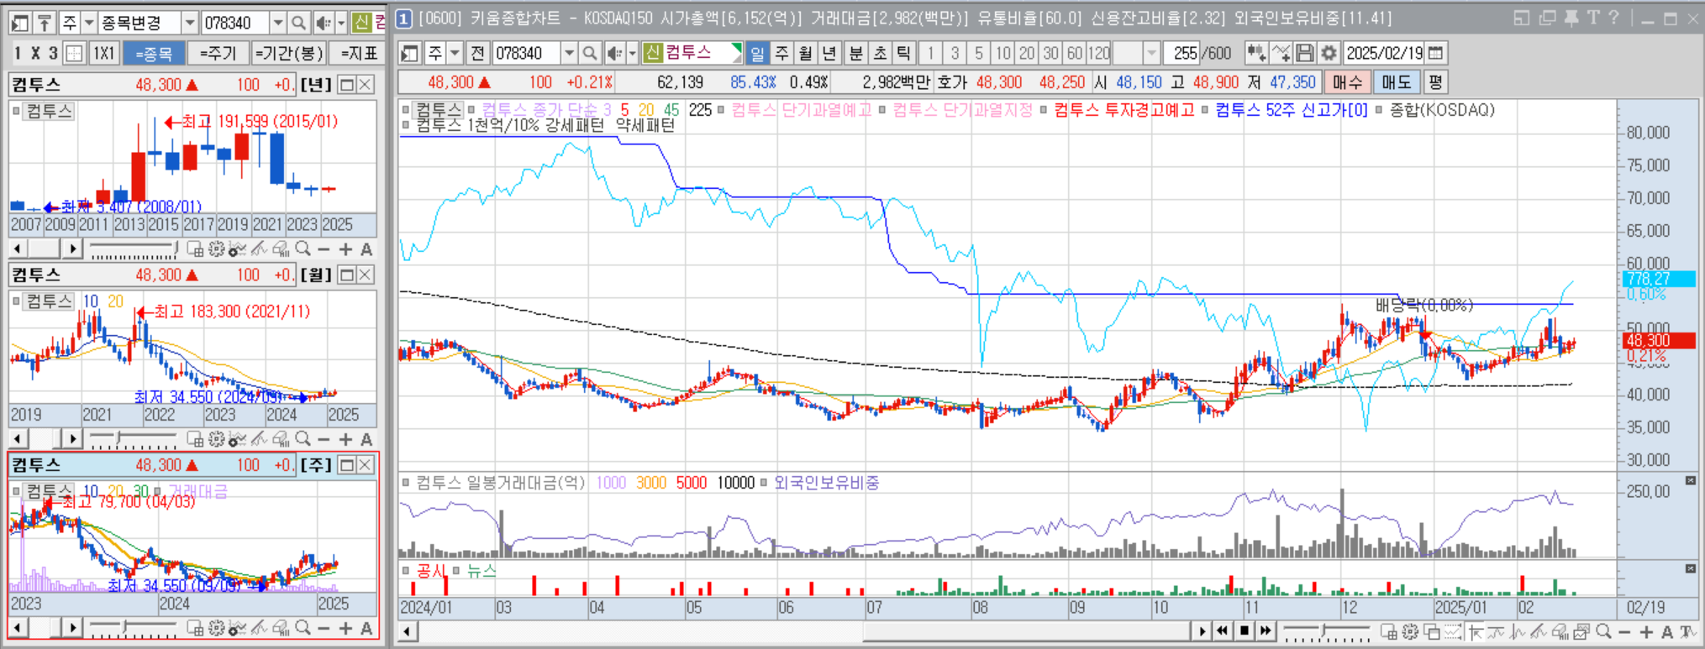Add a candle chart item with the toolbar icon

point(1256,53)
